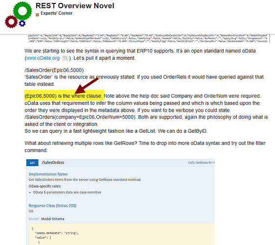This screenshot has width=275, height=245.
Task: Click the green gear site logo
Action: [23, 11]
